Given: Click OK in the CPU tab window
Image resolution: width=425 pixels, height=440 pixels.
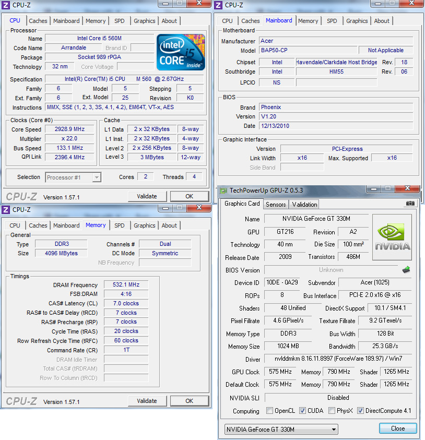Looking at the screenshot, I should tap(190, 196).
